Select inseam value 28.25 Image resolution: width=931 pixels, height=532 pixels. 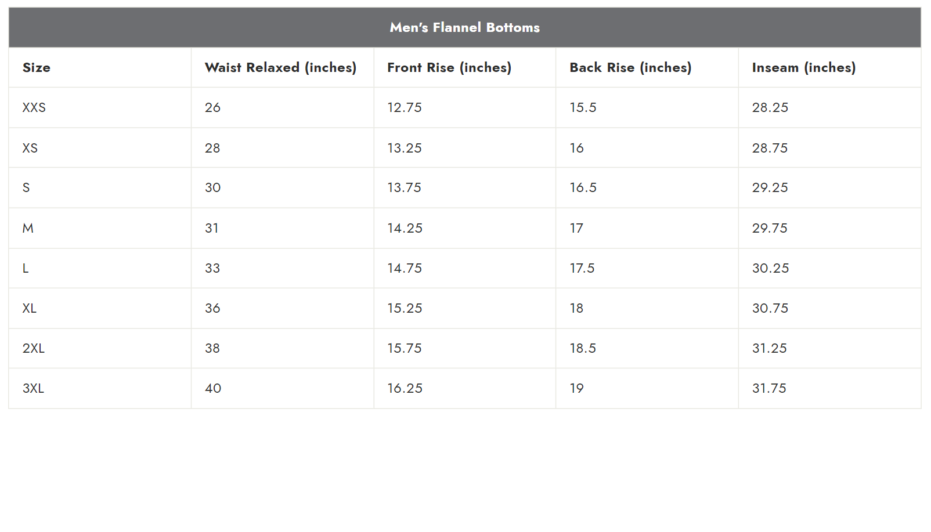click(770, 107)
